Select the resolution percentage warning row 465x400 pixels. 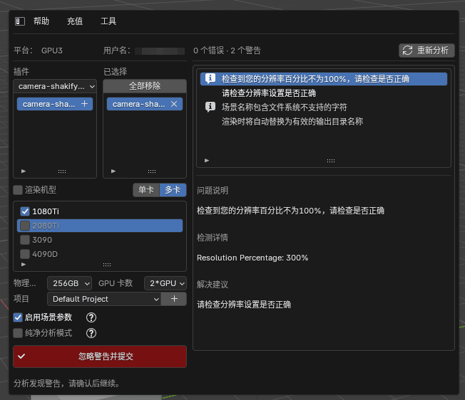click(324, 79)
